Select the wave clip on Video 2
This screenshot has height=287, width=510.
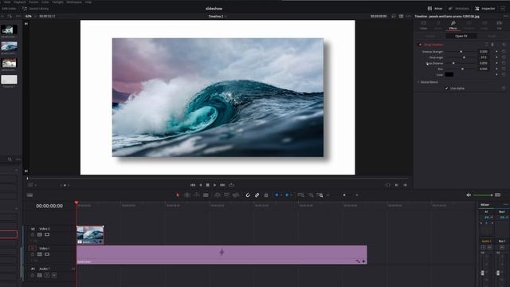click(x=90, y=234)
